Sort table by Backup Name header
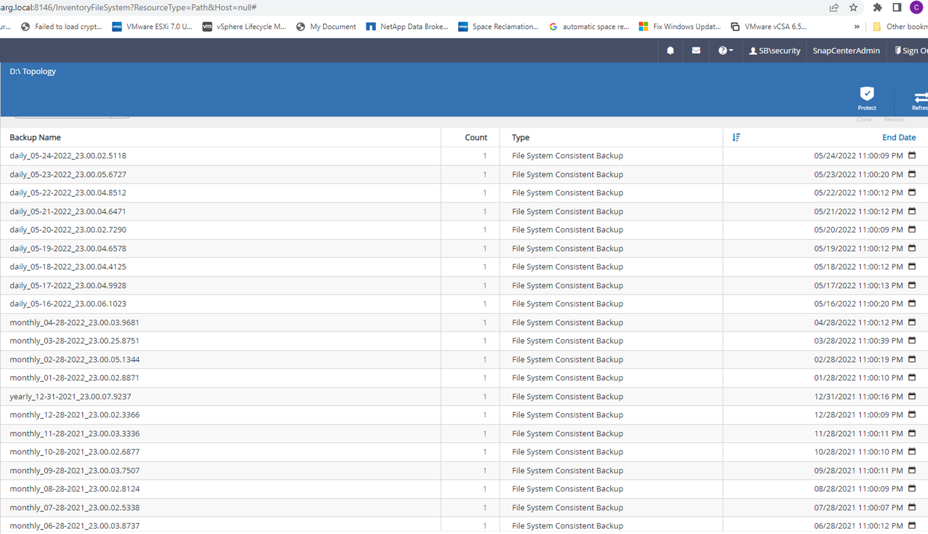The width and height of the screenshot is (928, 534). click(x=35, y=137)
